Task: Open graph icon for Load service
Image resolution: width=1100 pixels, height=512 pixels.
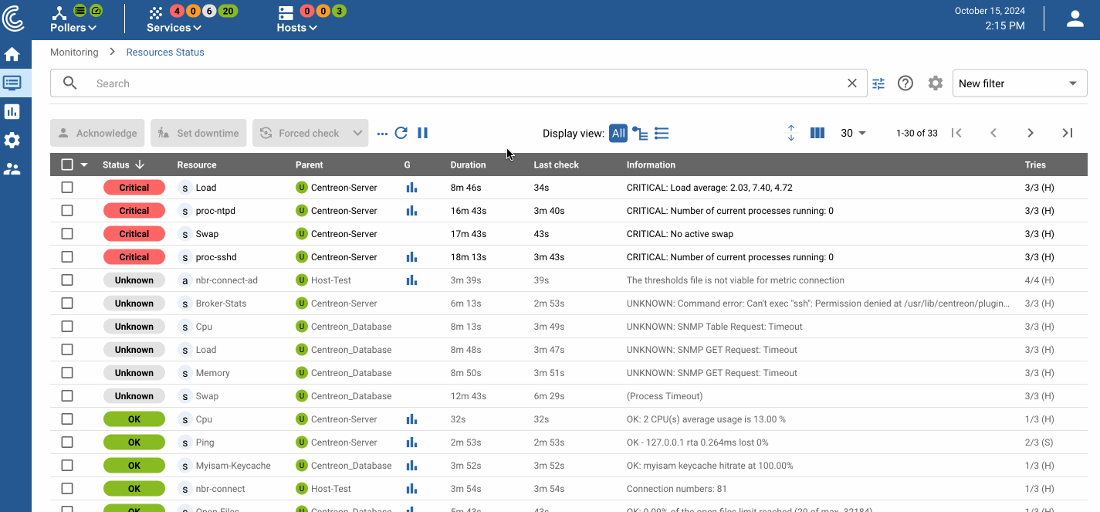Action: tap(411, 188)
